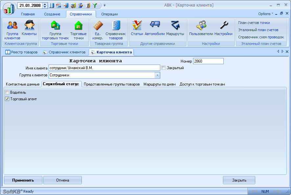
Task: Enable the Водитель checkbox
Action: [7, 92]
